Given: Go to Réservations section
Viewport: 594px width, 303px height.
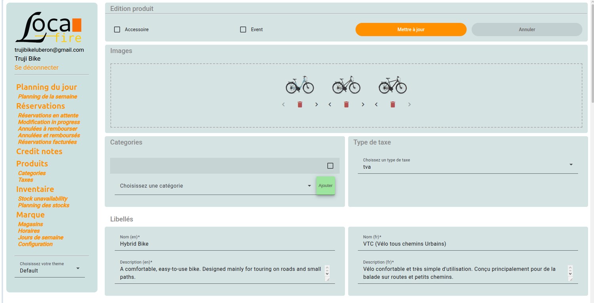Looking at the screenshot, I should click(40, 106).
